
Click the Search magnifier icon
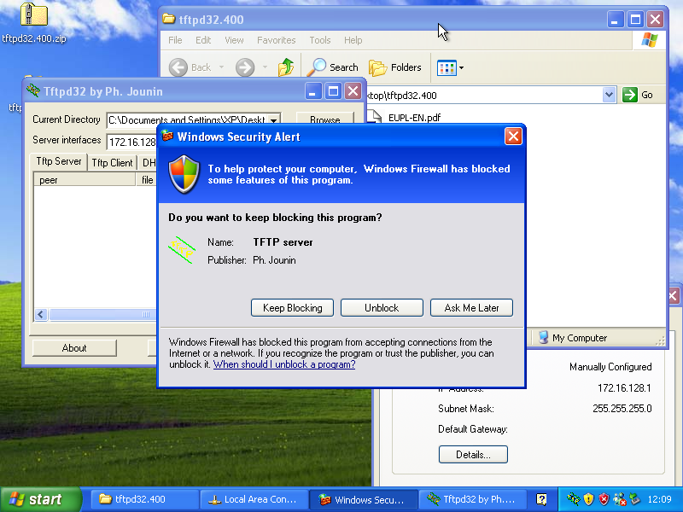click(318, 67)
